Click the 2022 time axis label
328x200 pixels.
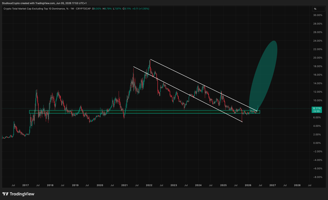pos(149,185)
